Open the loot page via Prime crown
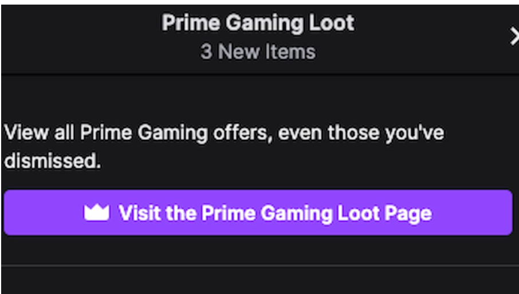This screenshot has width=519, height=294. (96, 213)
